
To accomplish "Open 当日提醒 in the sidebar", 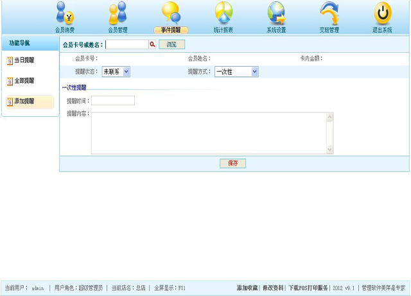I will [x=24, y=60].
